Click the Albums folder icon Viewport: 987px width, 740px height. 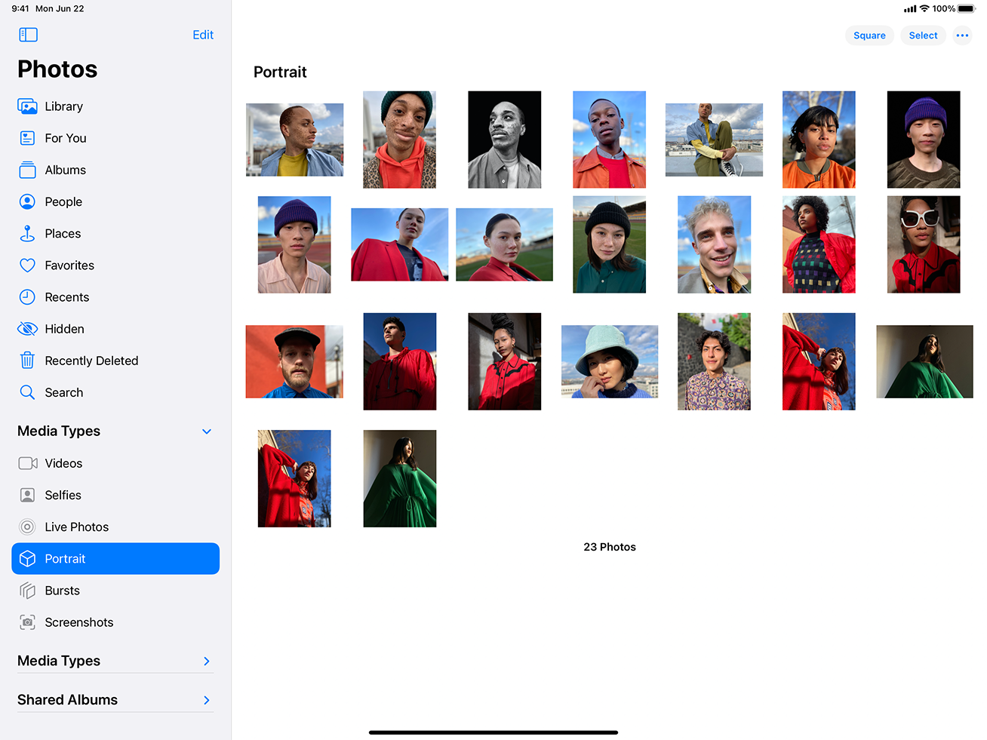[x=27, y=170]
